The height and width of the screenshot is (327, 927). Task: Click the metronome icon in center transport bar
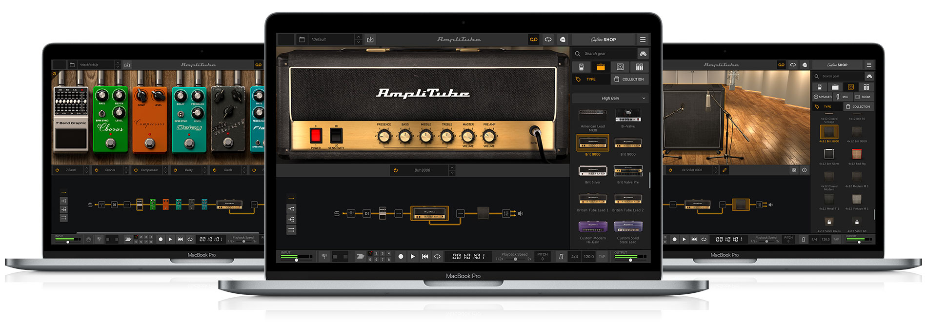click(561, 256)
